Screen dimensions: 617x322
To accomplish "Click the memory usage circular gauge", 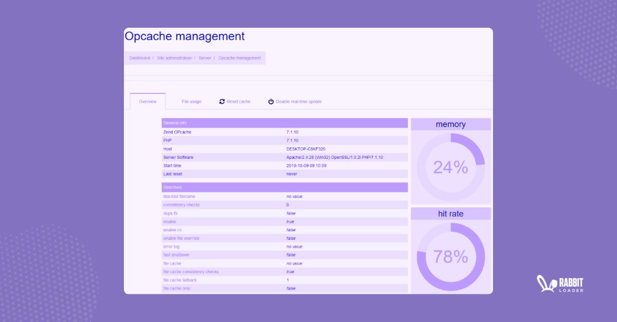I will click(450, 165).
